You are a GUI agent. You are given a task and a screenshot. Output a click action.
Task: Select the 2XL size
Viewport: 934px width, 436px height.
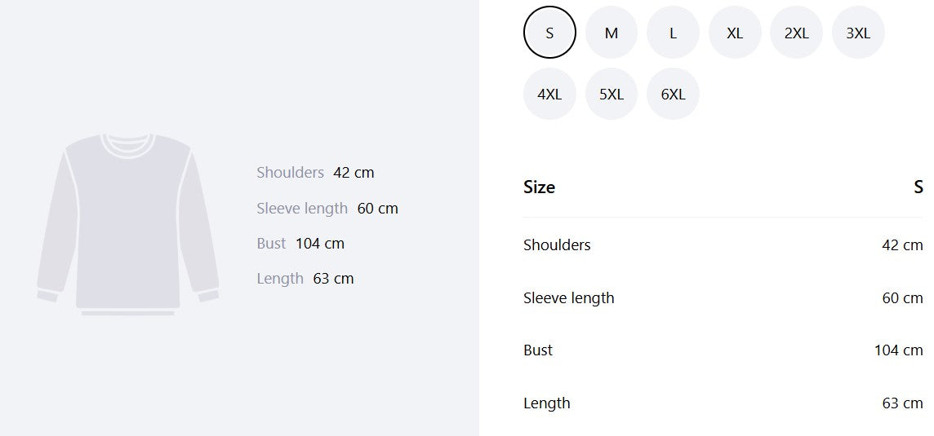[x=796, y=32]
